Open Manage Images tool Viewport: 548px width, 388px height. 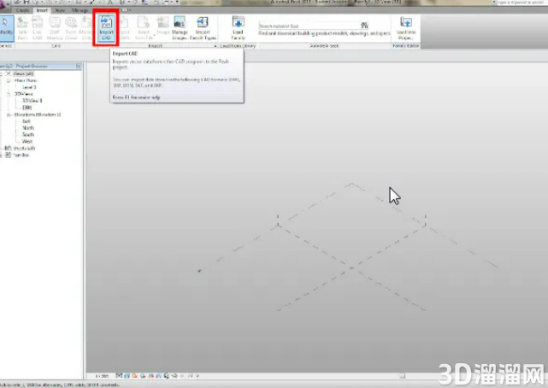click(180, 28)
